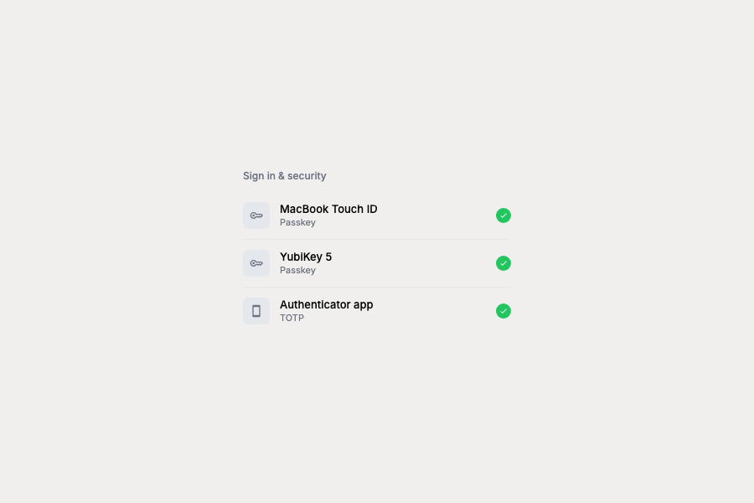Viewport: 754px width, 503px height.
Task: Click the green checkmark for Authenticator app
Action: 504,311
